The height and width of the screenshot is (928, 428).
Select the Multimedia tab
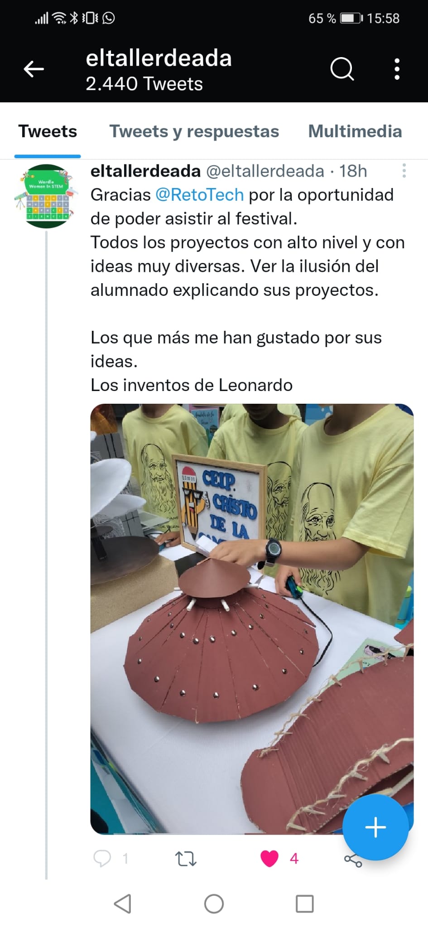point(355,131)
